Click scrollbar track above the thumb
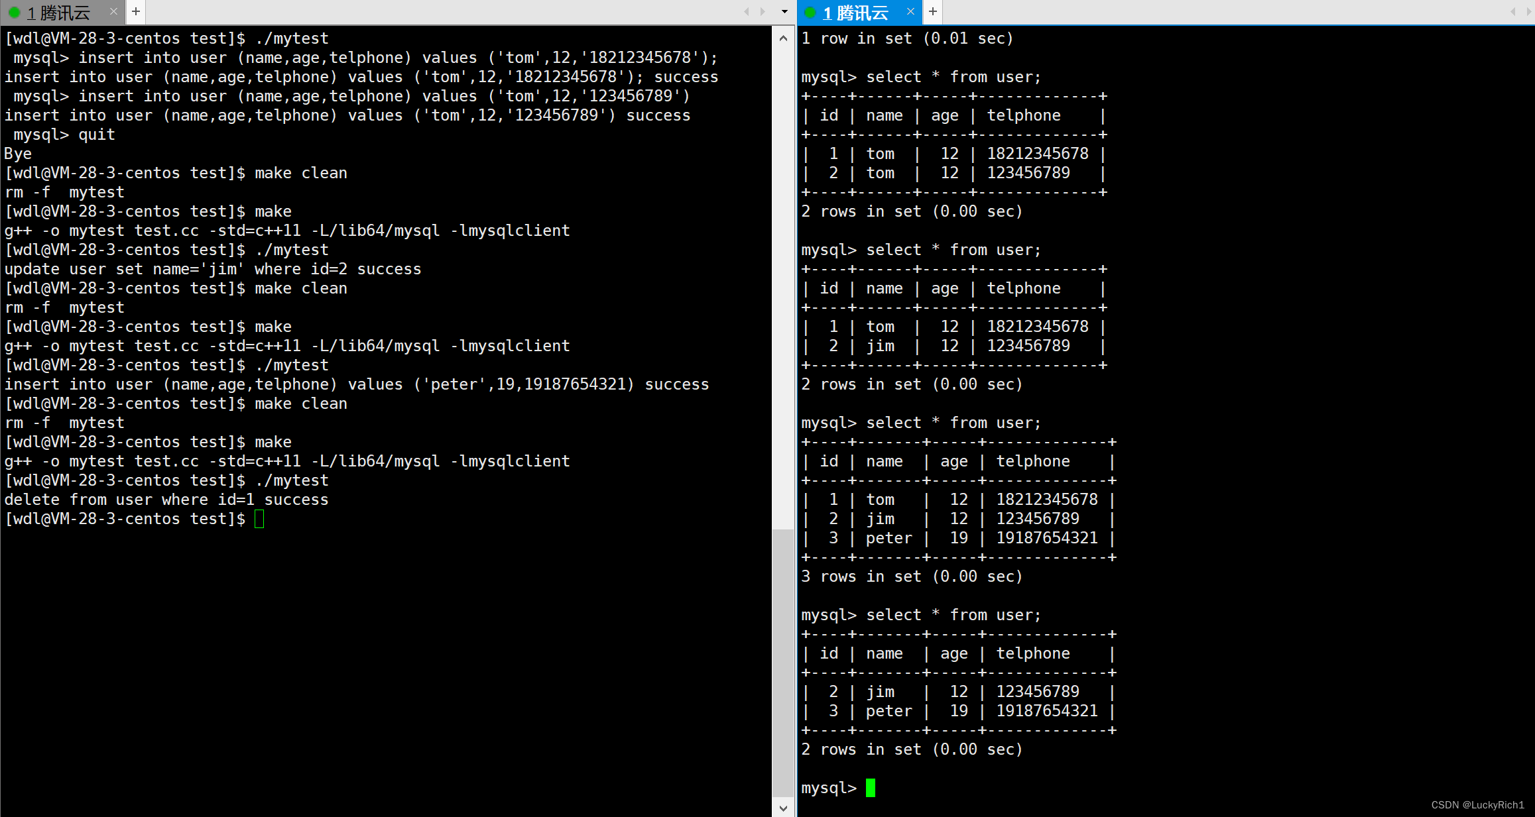The width and height of the screenshot is (1535, 817). click(x=783, y=285)
